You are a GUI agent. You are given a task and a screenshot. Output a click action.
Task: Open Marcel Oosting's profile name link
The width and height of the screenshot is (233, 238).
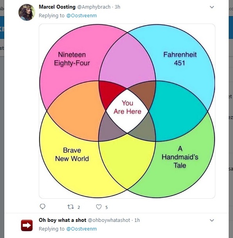57,7
